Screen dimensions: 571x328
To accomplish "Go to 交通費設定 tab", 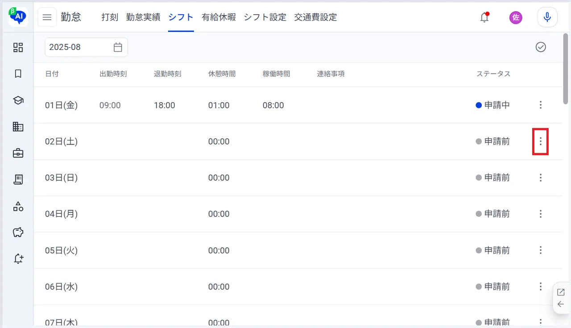I will point(315,17).
